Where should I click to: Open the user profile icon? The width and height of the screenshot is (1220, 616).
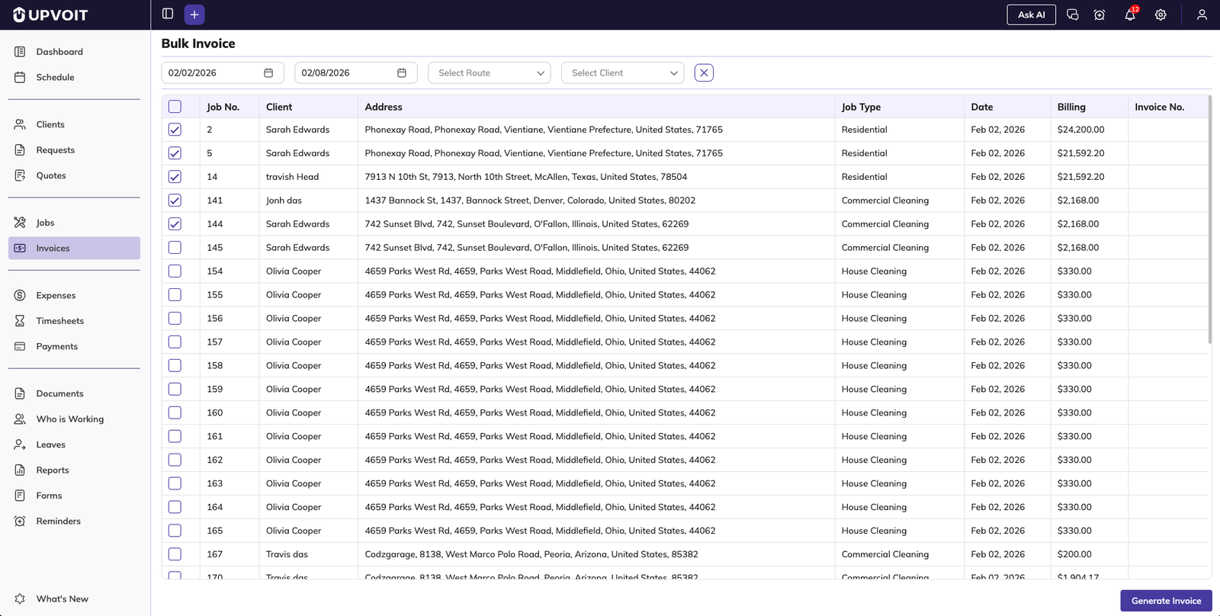pyautogui.click(x=1202, y=14)
